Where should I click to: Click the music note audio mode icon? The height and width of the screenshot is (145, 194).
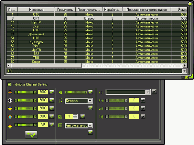click(x=60, y=101)
